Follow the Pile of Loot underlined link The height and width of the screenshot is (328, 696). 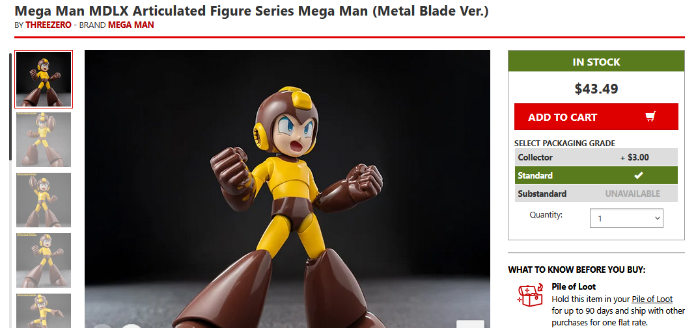652,299
